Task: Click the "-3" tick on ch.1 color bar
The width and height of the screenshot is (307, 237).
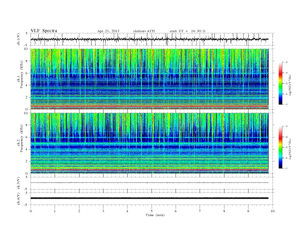Action: click(286, 62)
